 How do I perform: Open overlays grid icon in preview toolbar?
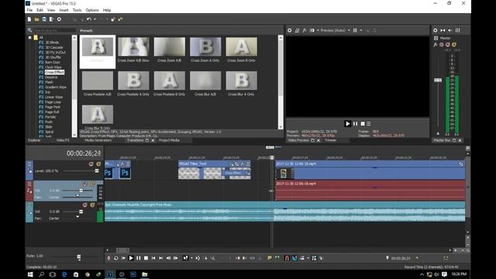(355, 30)
